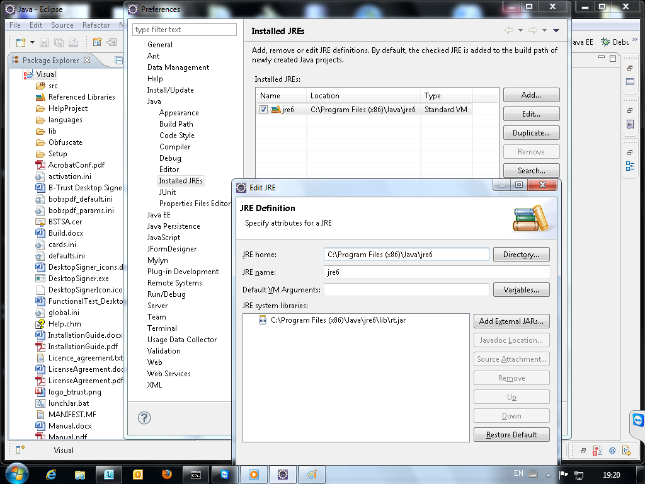645x484 pixels.
Task: Click the Edit... button in Installed JREs
Action: (531, 114)
